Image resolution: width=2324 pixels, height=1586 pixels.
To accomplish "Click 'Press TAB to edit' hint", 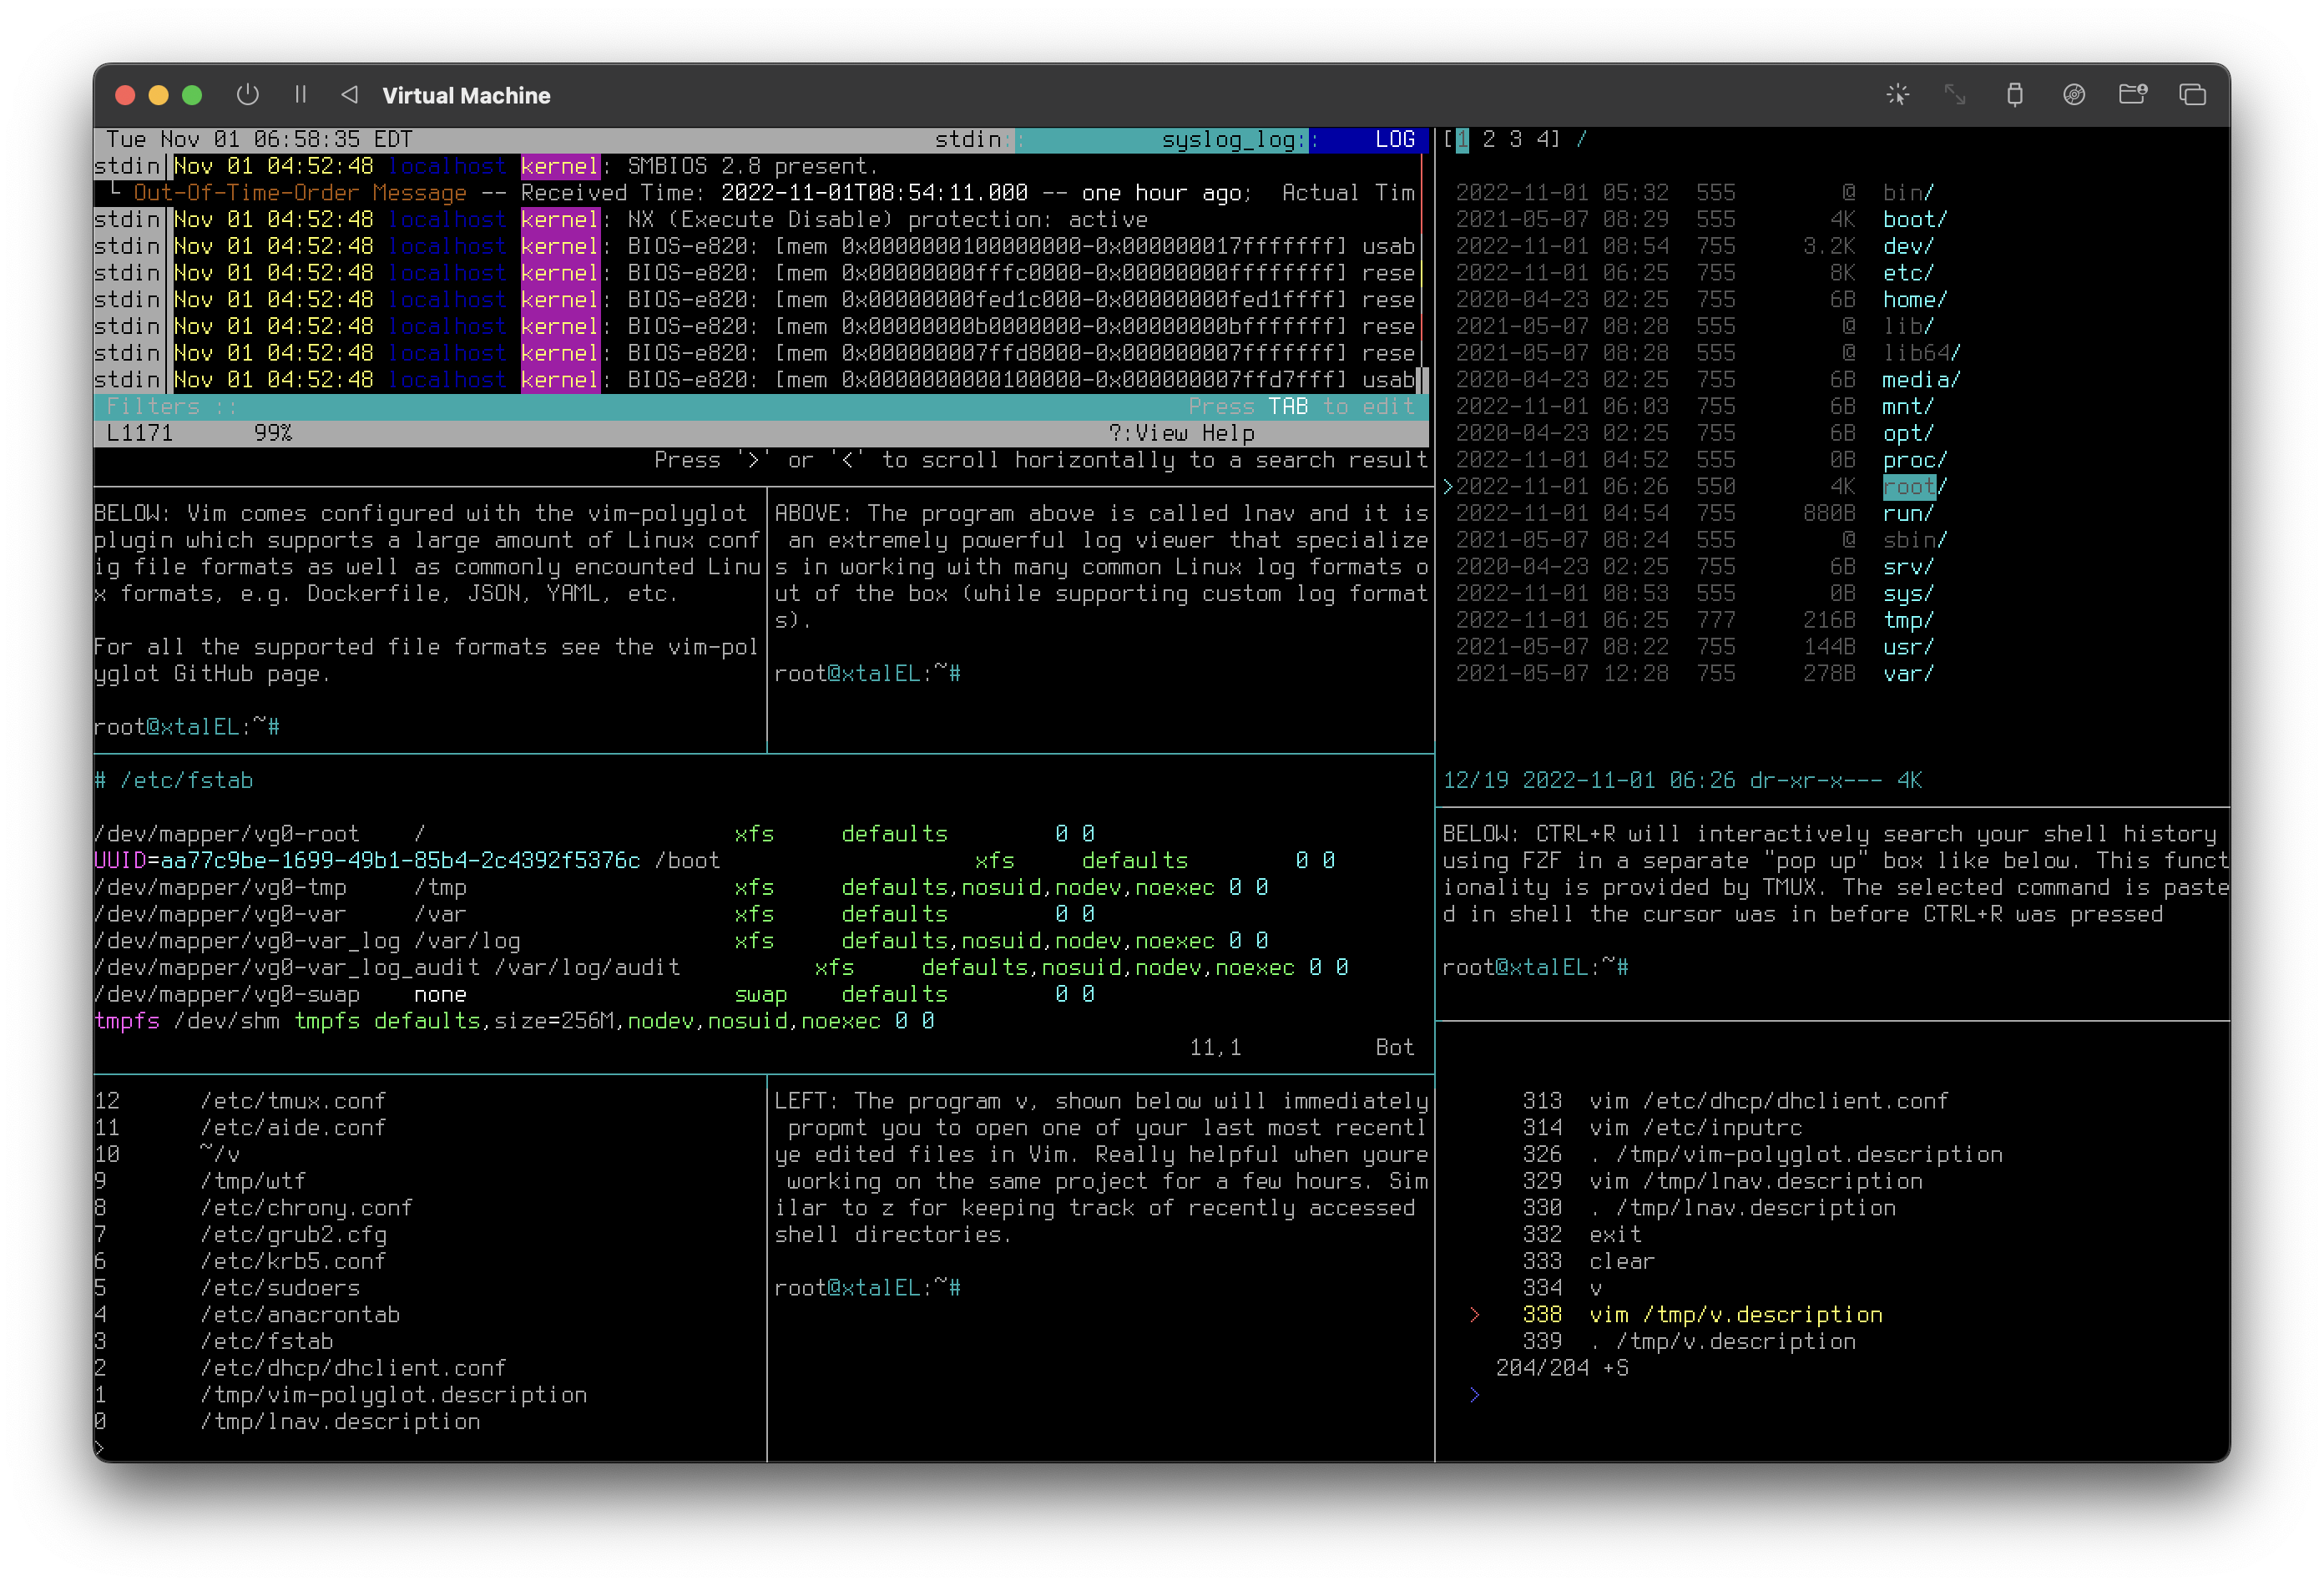I will [x=1301, y=407].
